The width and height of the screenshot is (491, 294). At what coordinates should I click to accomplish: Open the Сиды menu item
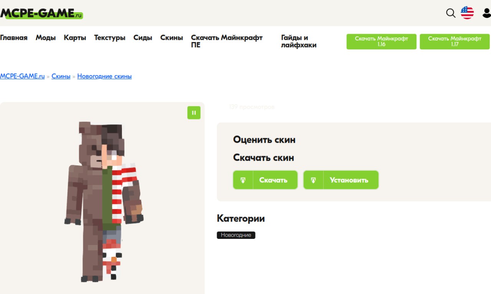[x=143, y=38]
